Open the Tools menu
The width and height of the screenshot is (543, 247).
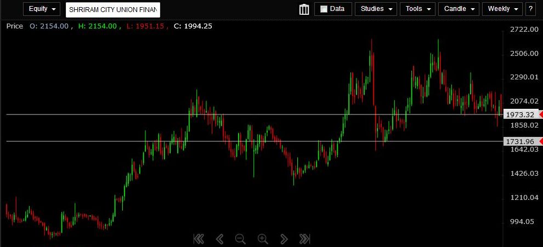pos(417,9)
